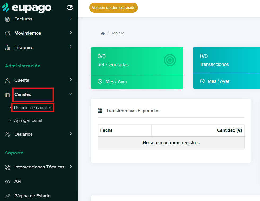Click the Facturas document icon

[7, 19]
